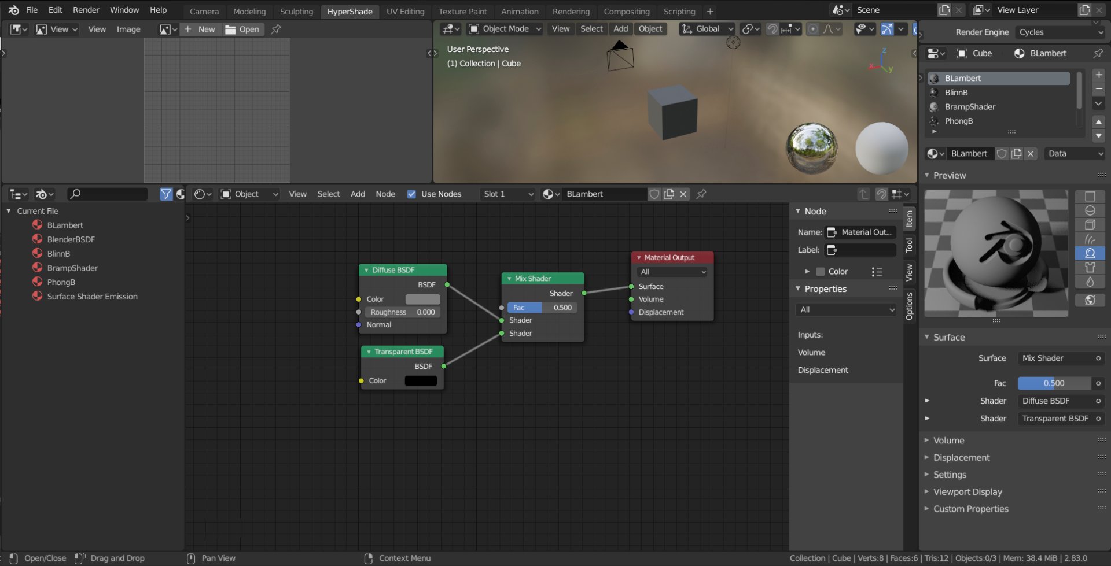The width and height of the screenshot is (1111, 566).
Task: Switch to the Scripting workspace tab
Action: coord(679,11)
